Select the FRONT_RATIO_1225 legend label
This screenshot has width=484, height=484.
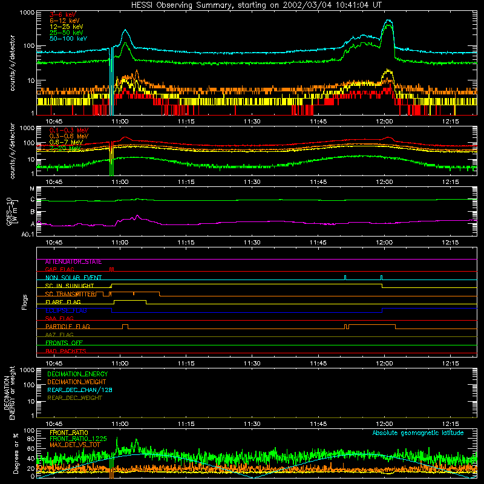78,439
